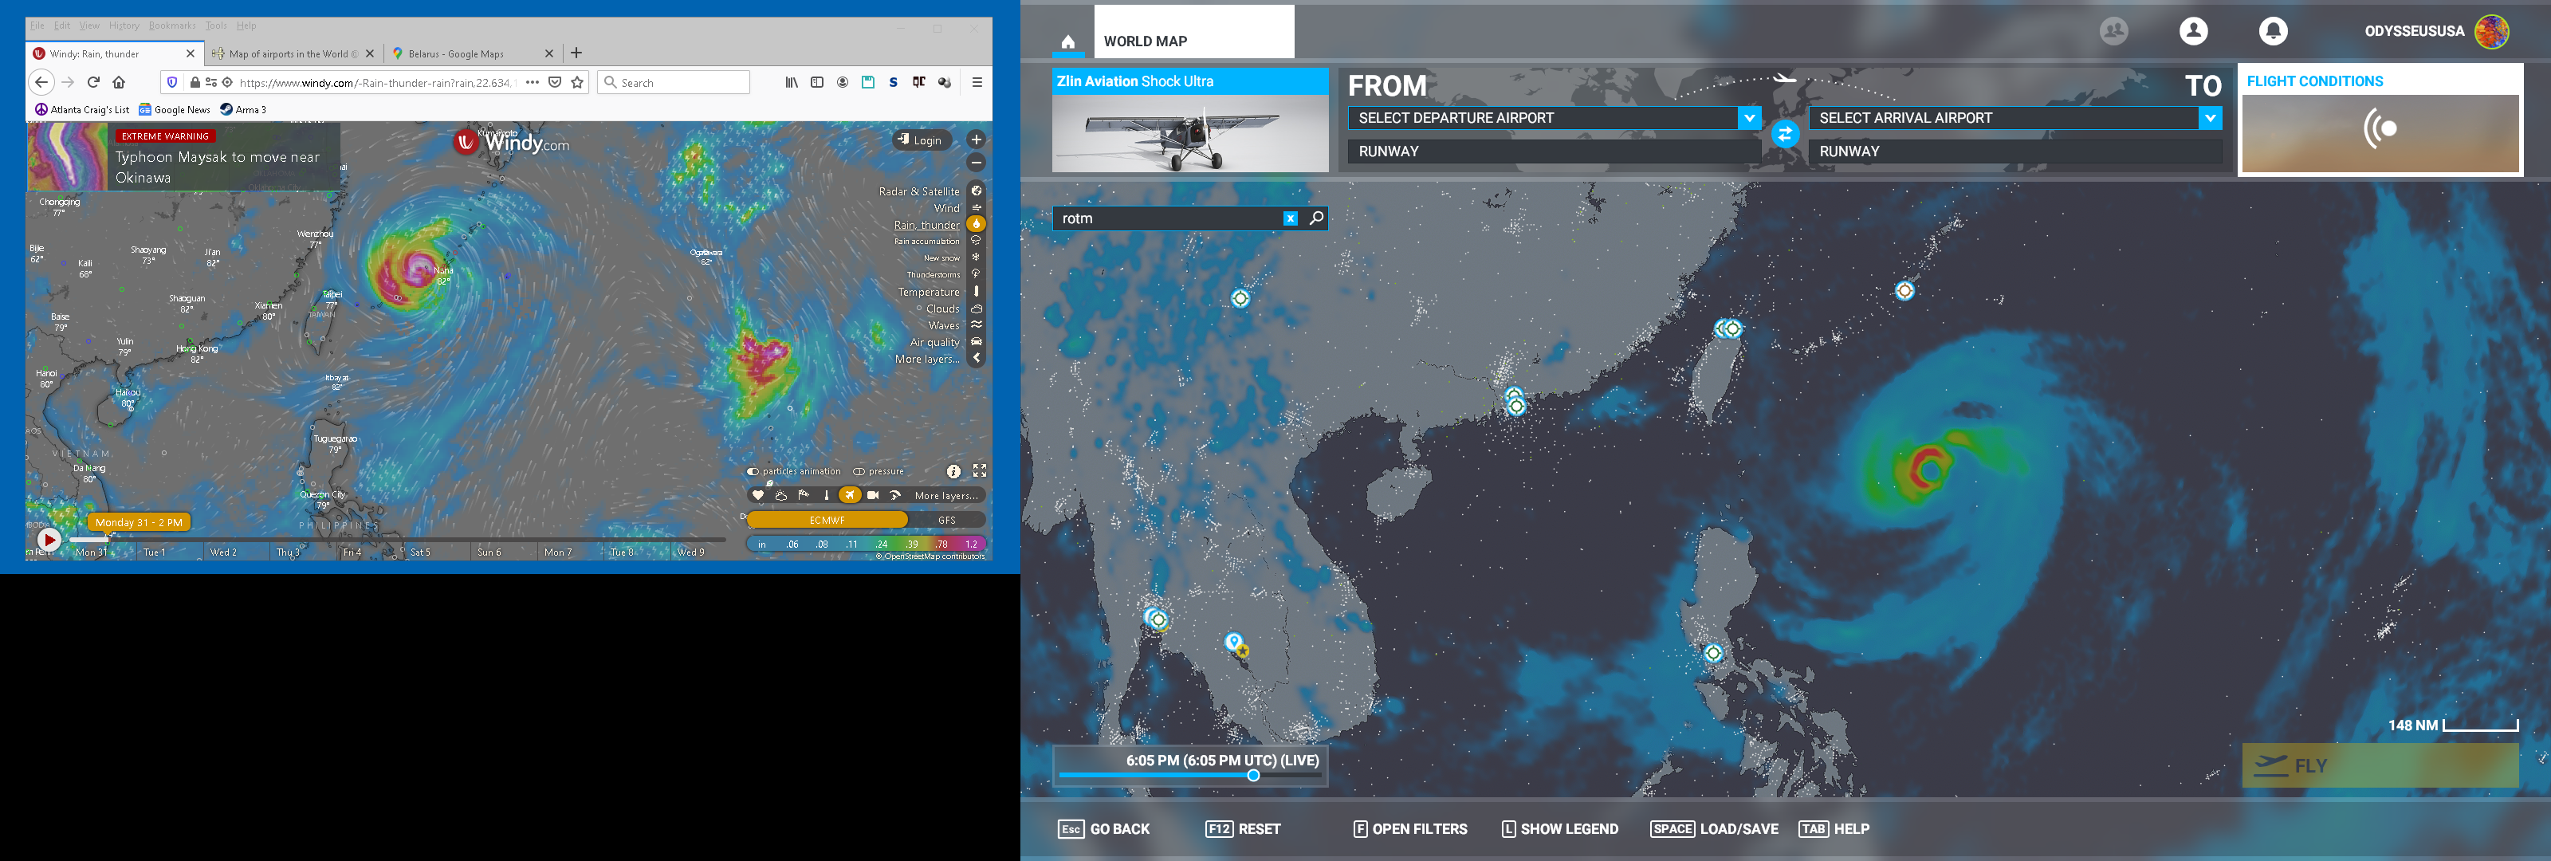The height and width of the screenshot is (861, 2551).
Task: Select the Radar & Satellite layer icon
Action: 977,191
